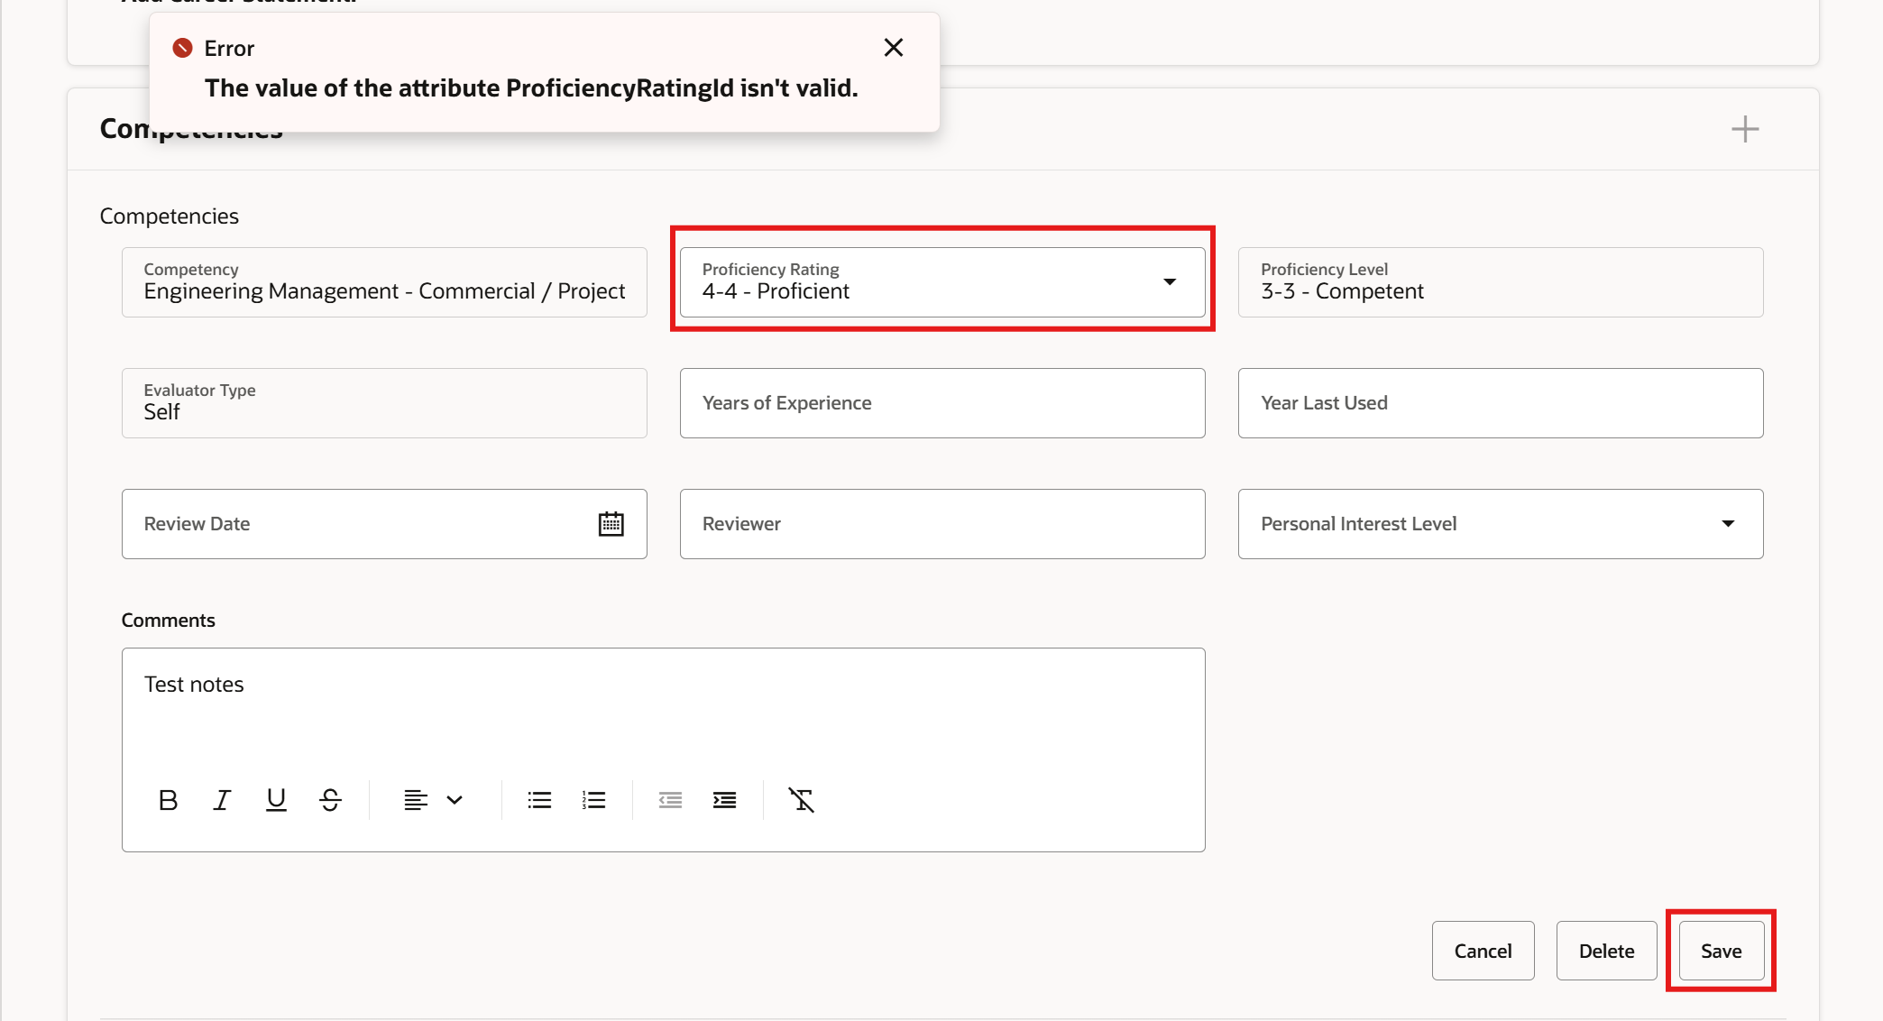Cancel the competency edit
This screenshot has height=1021, width=1883.
click(x=1483, y=951)
